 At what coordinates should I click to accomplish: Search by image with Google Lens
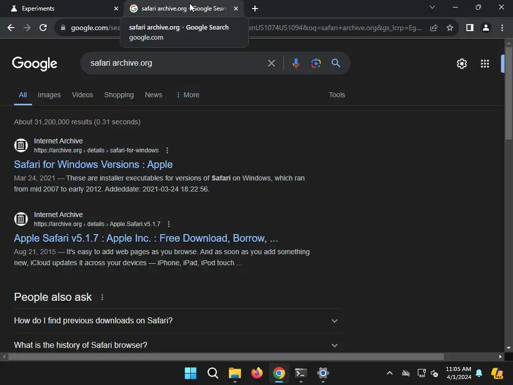(316, 63)
